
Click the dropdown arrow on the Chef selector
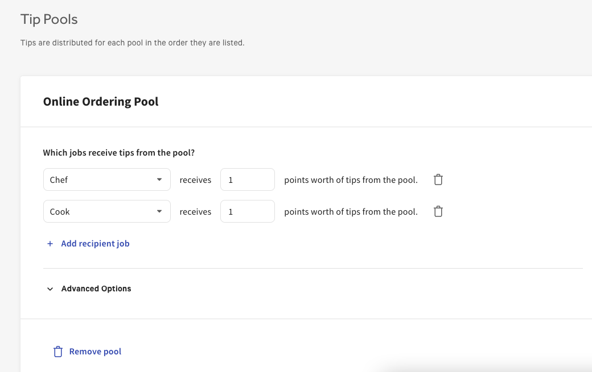click(159, 179)
